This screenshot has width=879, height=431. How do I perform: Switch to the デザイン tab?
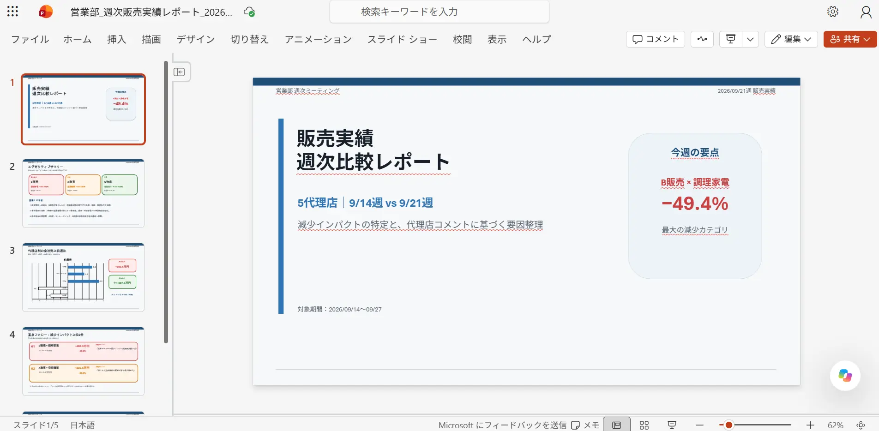[x=196, y=39]
